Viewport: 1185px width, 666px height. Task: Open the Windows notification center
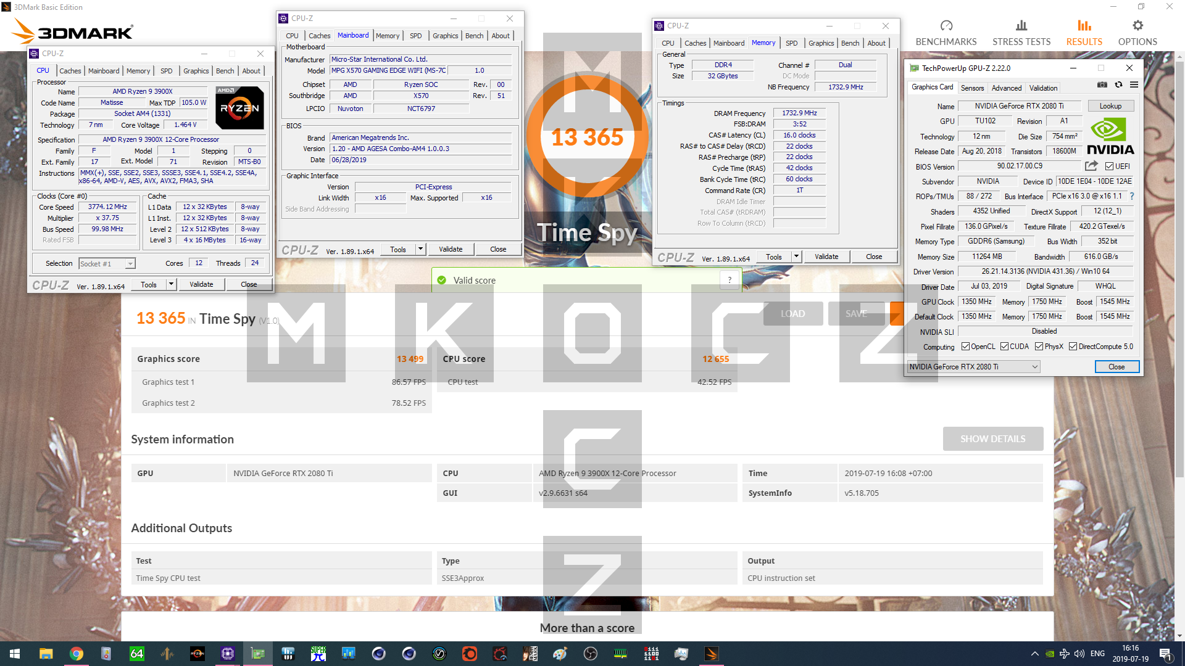pos(1165,654)
